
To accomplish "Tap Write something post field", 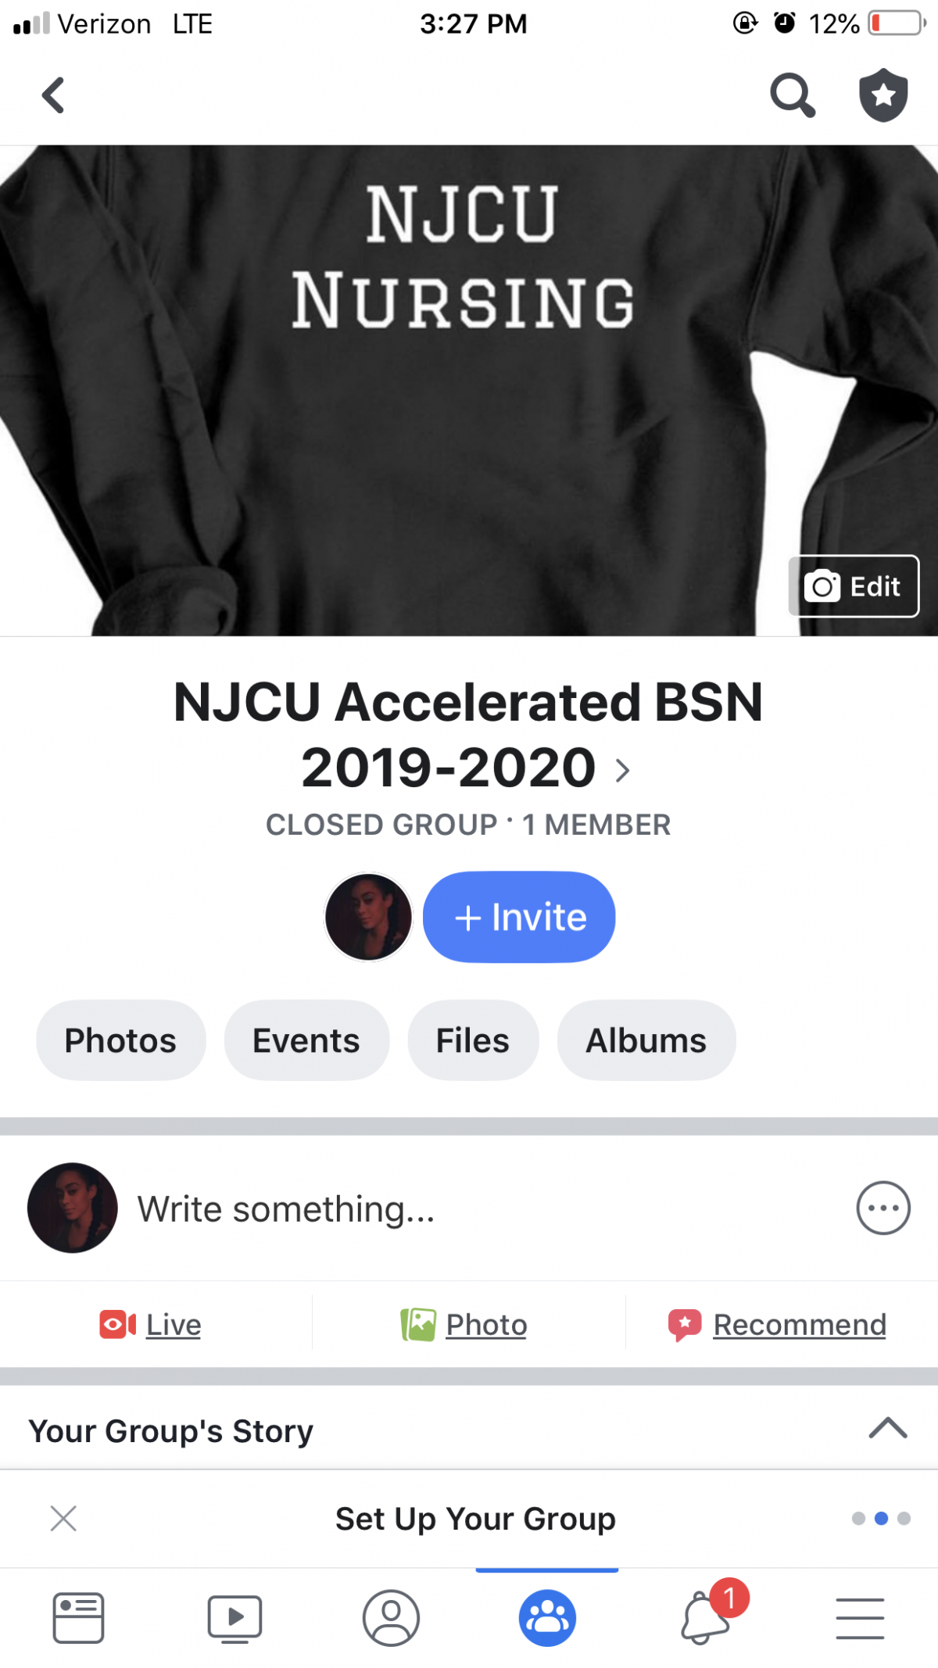I will tap(286, 1209).
